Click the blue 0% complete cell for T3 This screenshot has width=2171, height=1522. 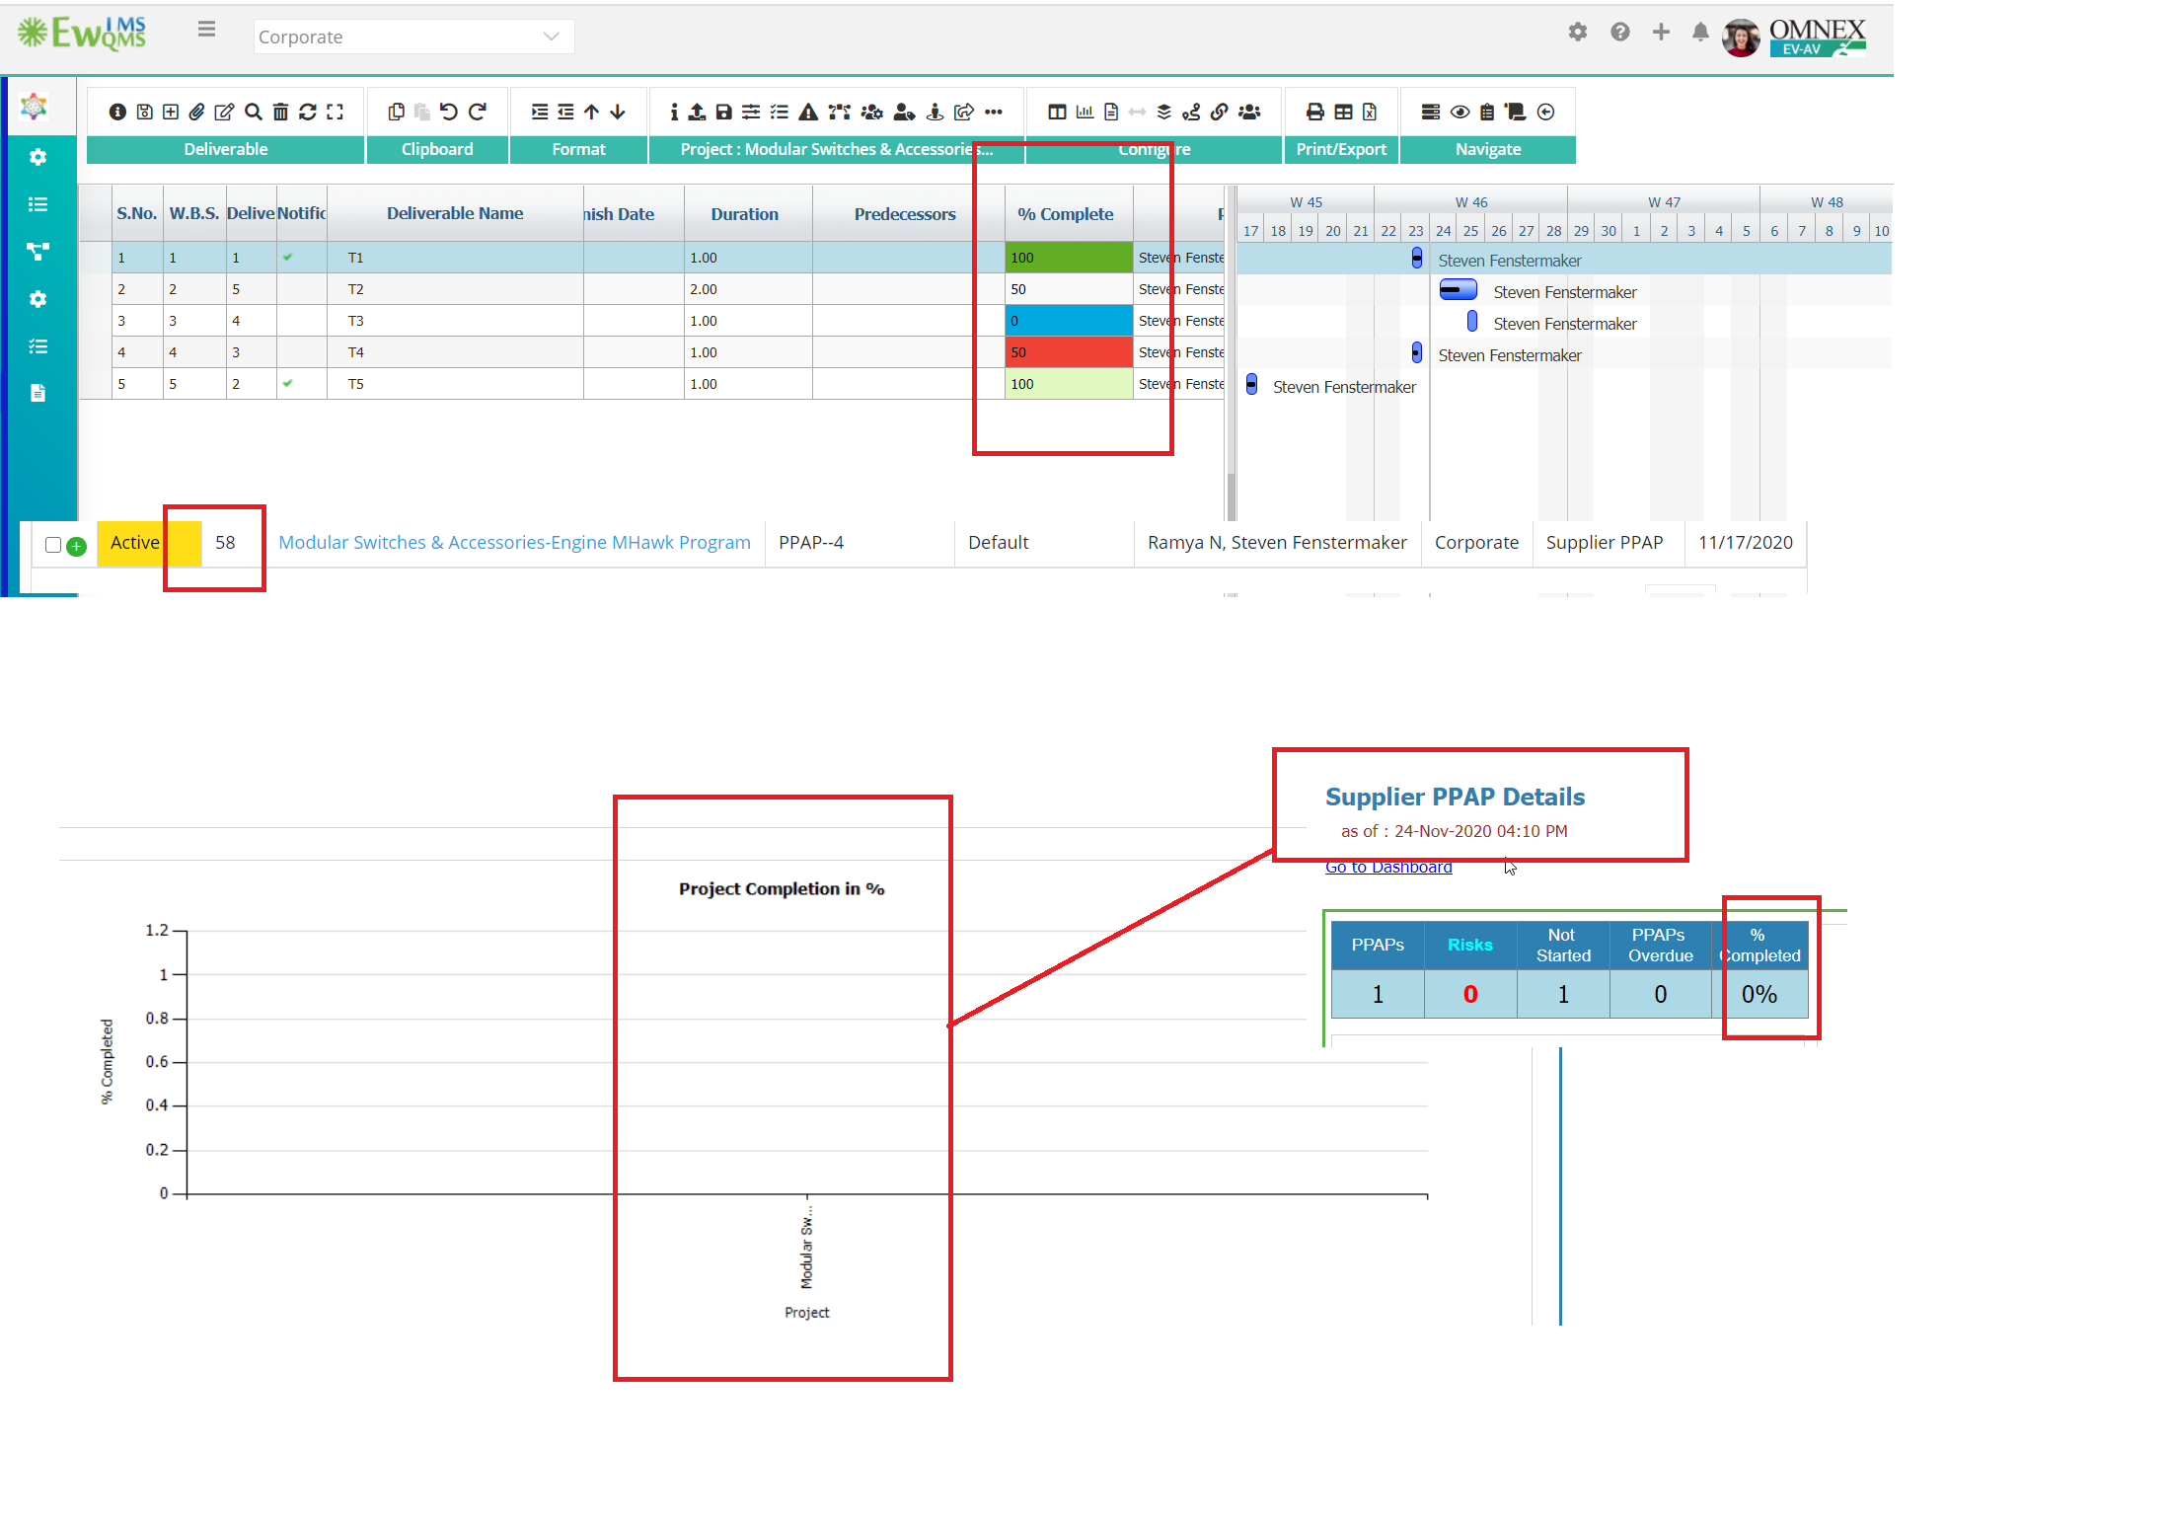point(1069,321)
